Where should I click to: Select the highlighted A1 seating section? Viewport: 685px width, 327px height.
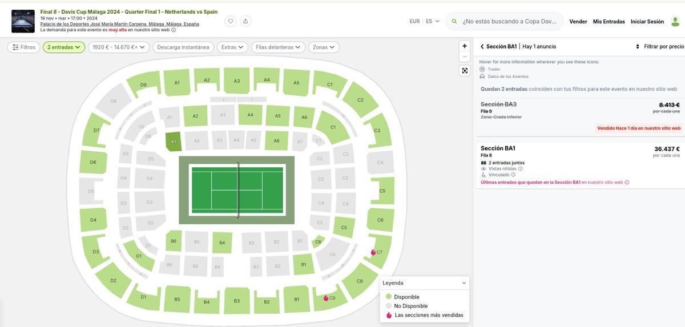[x=174, y=142]
